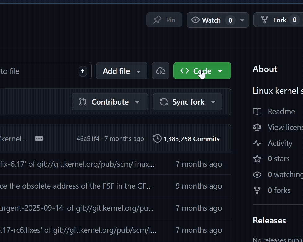This screenshot has width=303, height=242.
Task: Check repository Activity via the pulse icon
Action: coord(257,143)
